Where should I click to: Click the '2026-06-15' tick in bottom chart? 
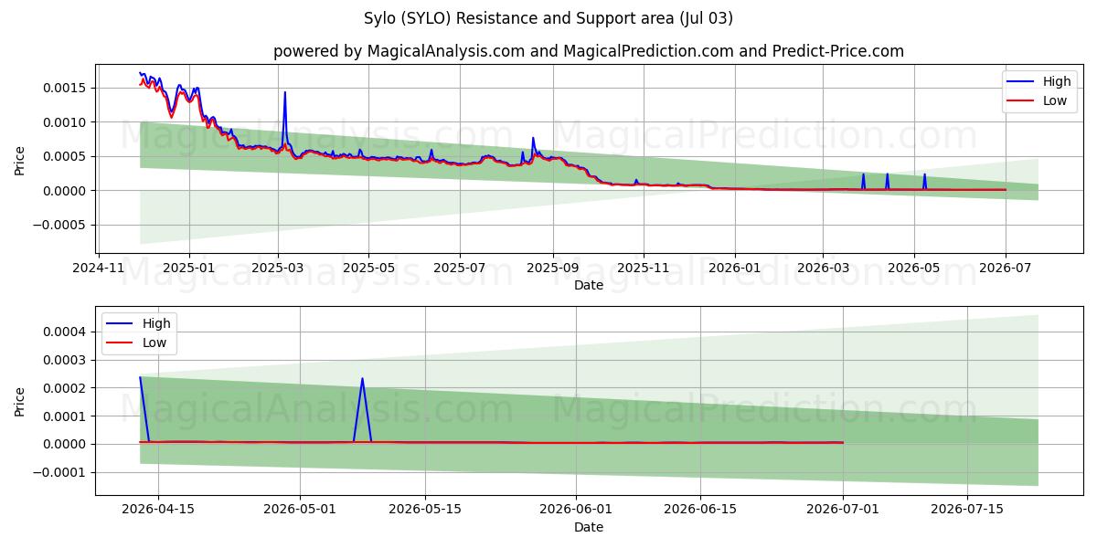tap(701, 510)
